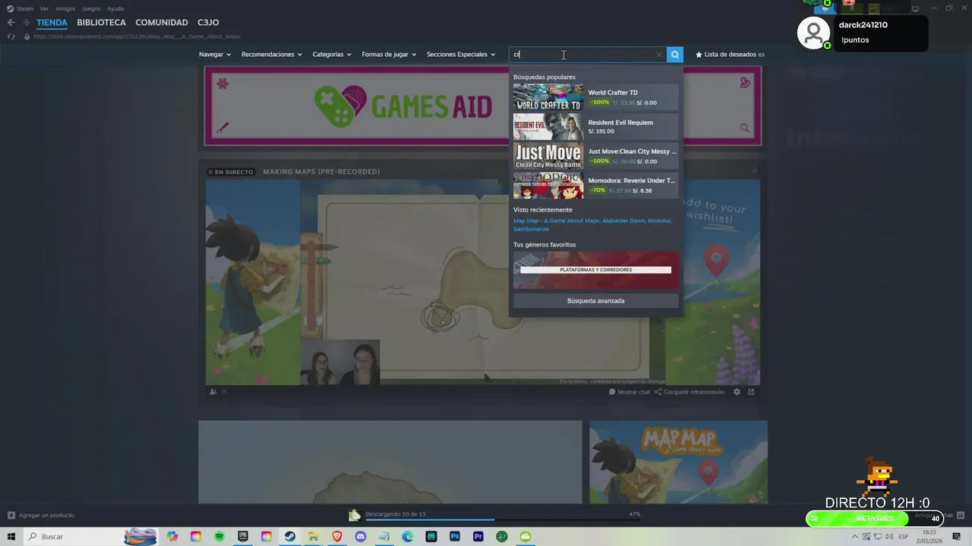Click the Map Map game capsule image
Viewport: 972px width, 546px height.
tap(678, 462)
